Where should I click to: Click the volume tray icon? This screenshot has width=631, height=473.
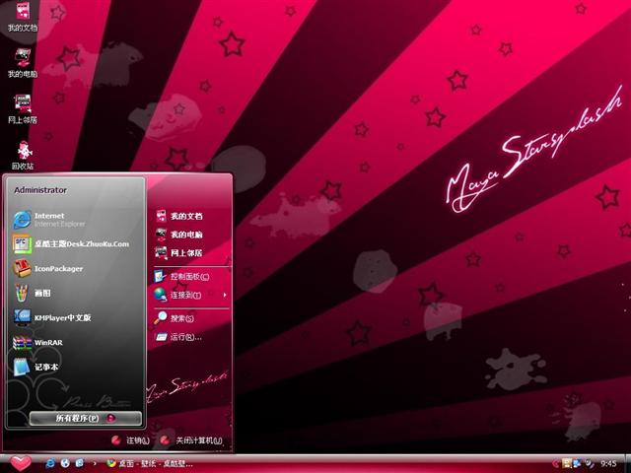589,463
